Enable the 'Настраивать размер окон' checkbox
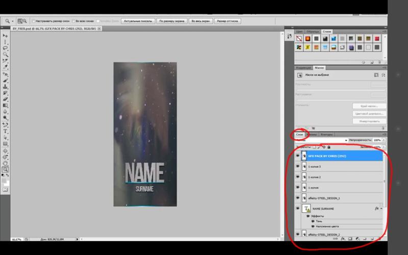This screenshot has width=408, height=255. (34, 21)
